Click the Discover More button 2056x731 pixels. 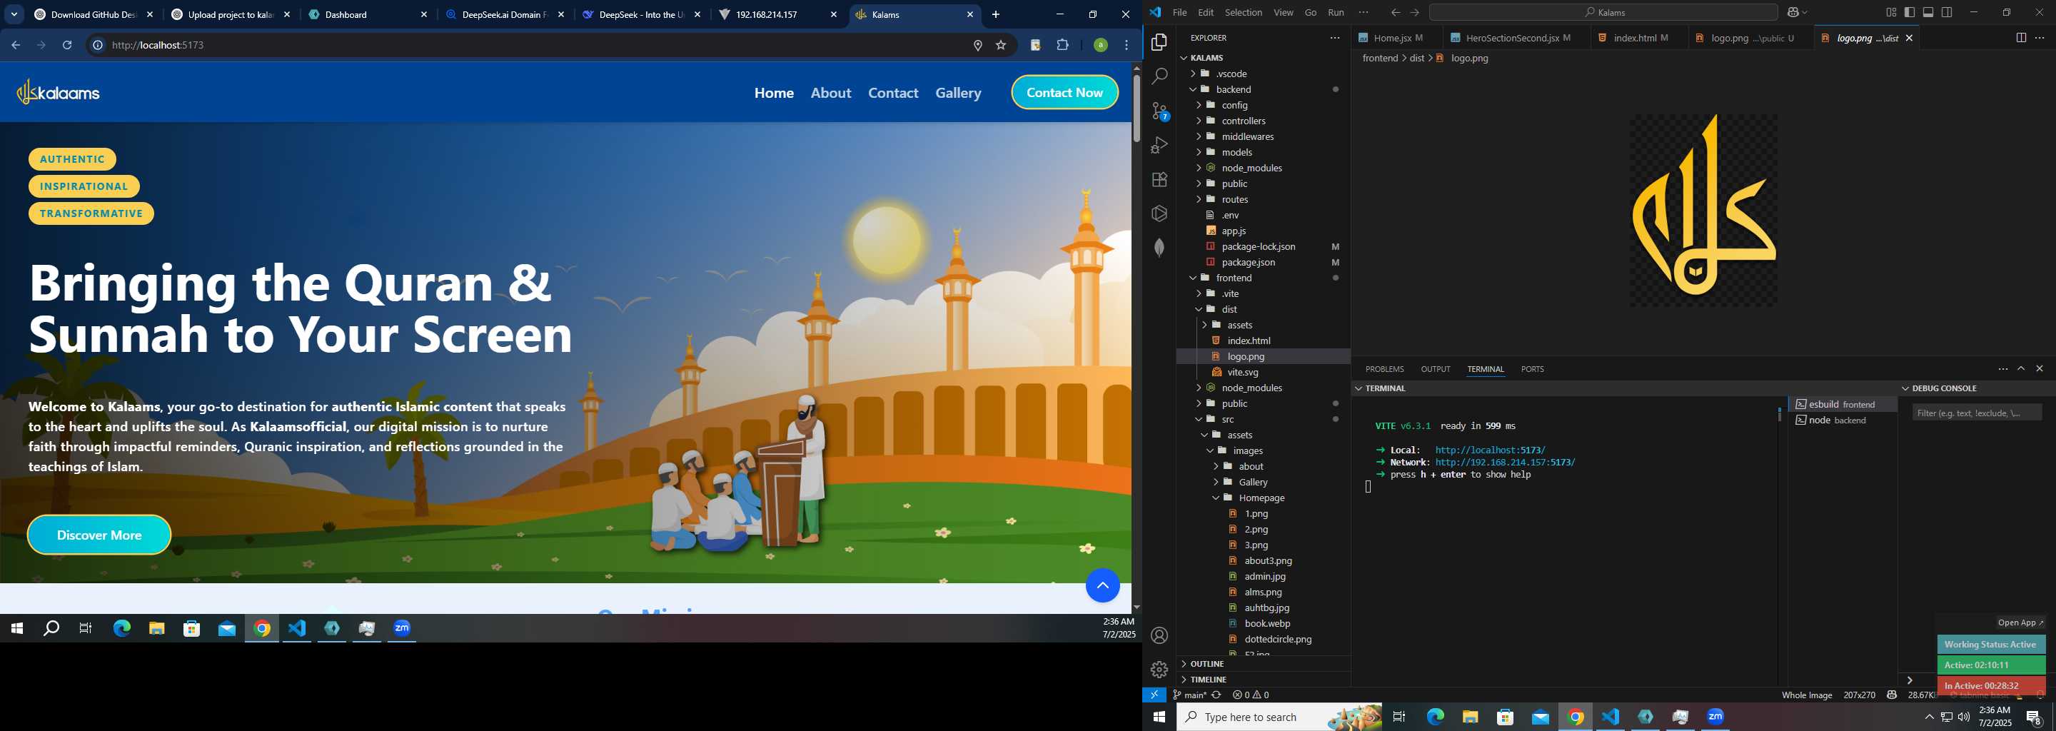(99, 535)
